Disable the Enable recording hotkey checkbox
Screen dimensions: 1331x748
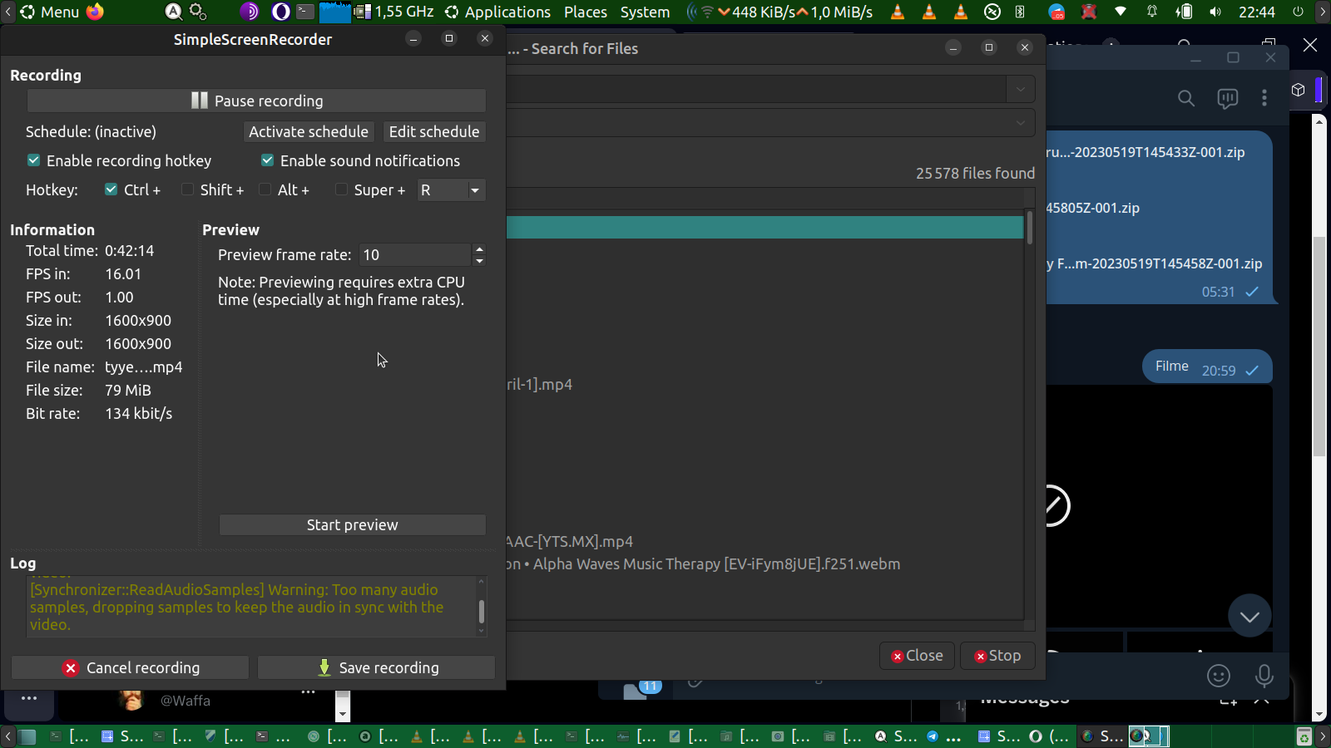coord(34,160)
